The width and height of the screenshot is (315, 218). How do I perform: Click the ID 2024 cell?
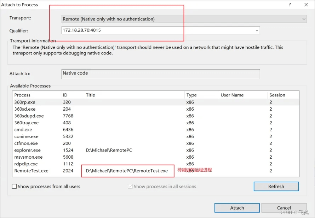click(68, 171)
